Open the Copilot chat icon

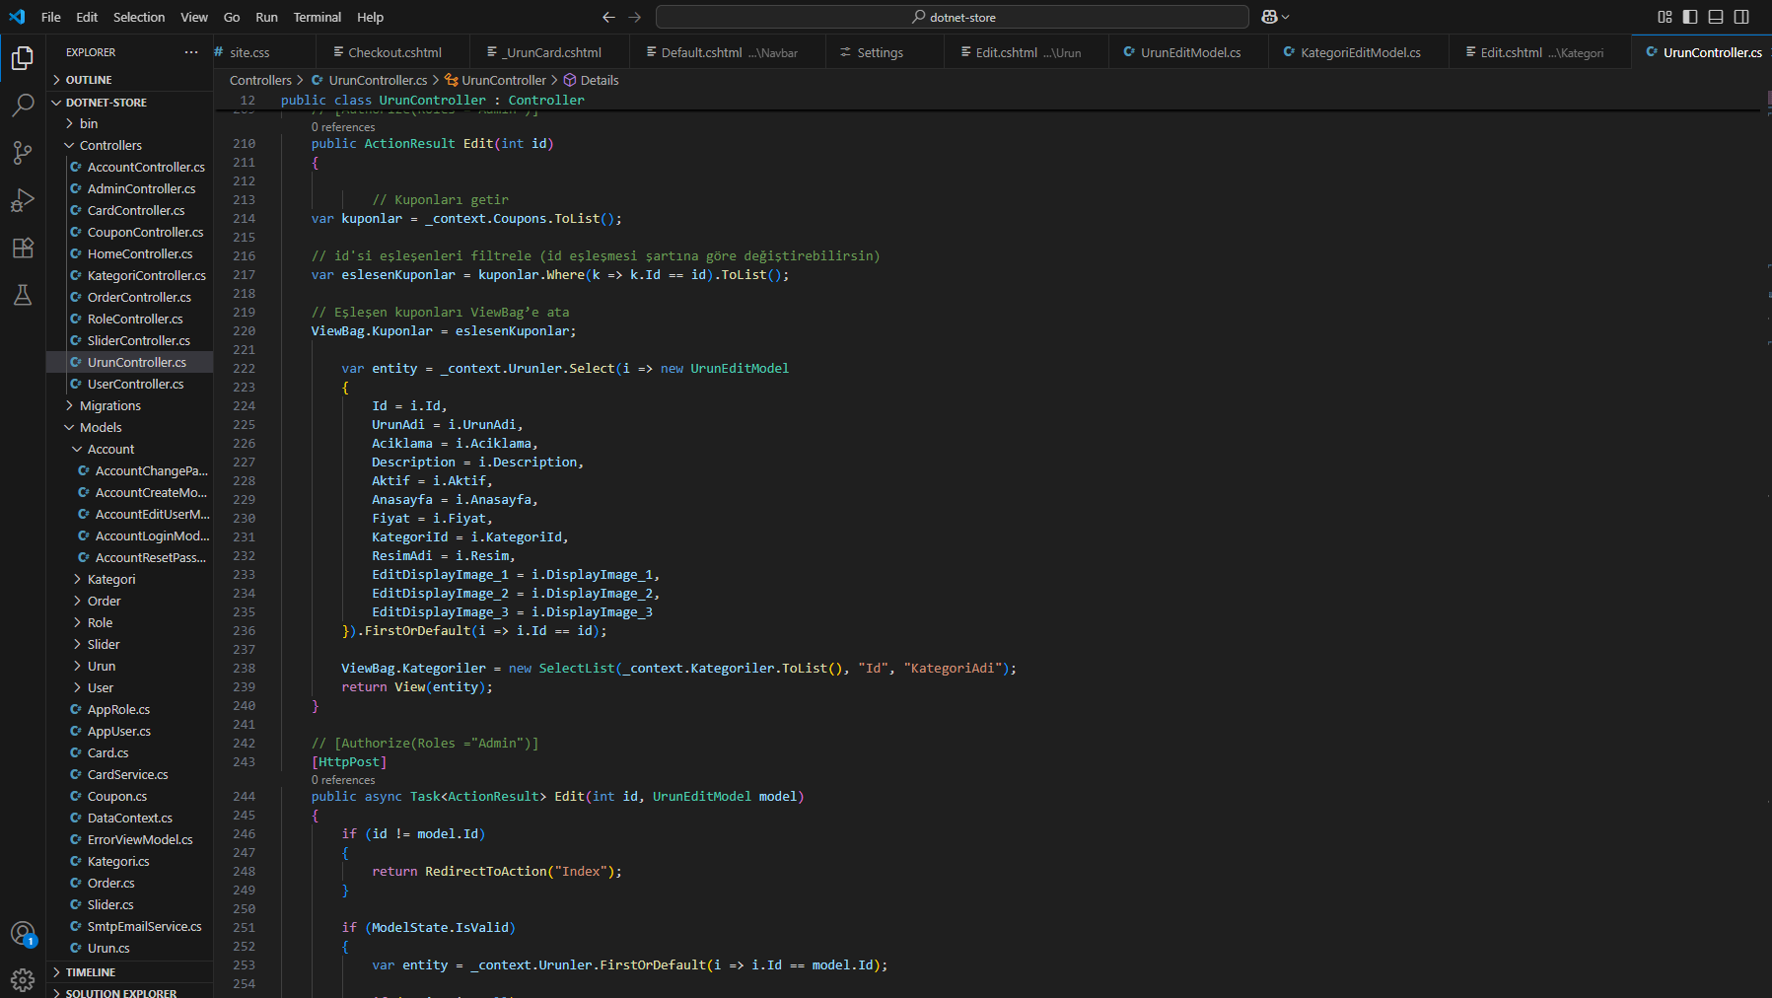click(1269, 17)
